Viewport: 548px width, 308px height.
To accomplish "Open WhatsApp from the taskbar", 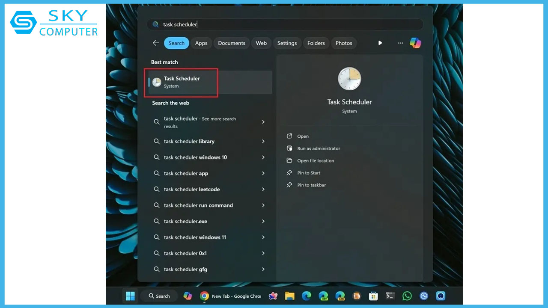I will point(407,296).
